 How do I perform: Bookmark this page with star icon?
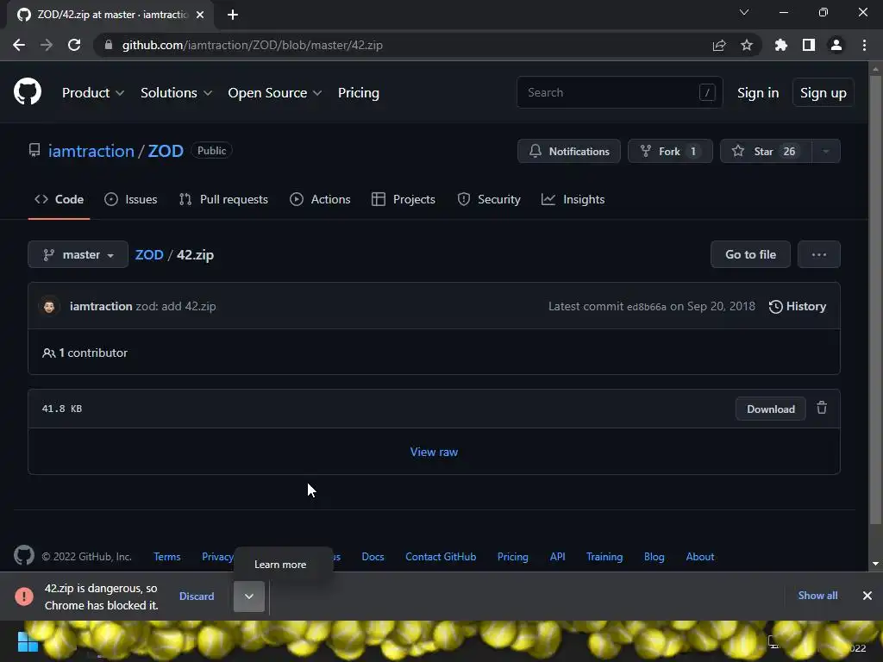747,45
